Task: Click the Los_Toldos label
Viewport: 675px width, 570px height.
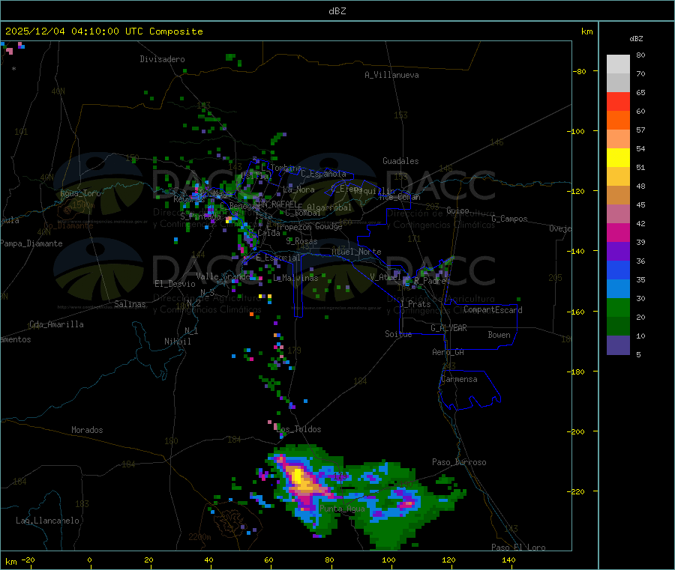Action: 298,429
